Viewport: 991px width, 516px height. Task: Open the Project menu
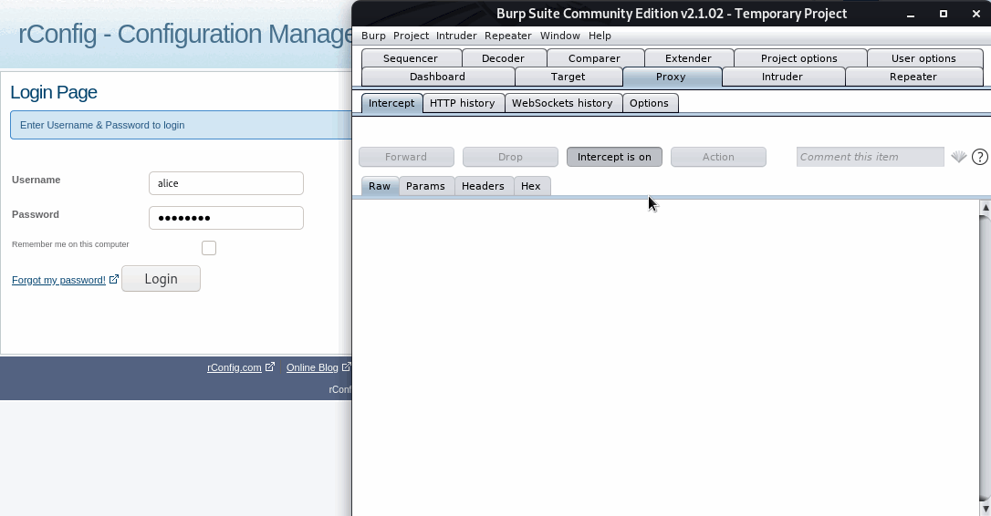coord(411,36)
